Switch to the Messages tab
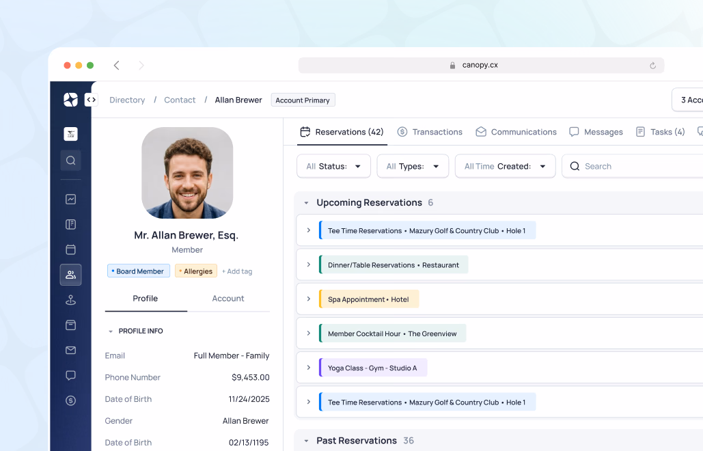 596,132
